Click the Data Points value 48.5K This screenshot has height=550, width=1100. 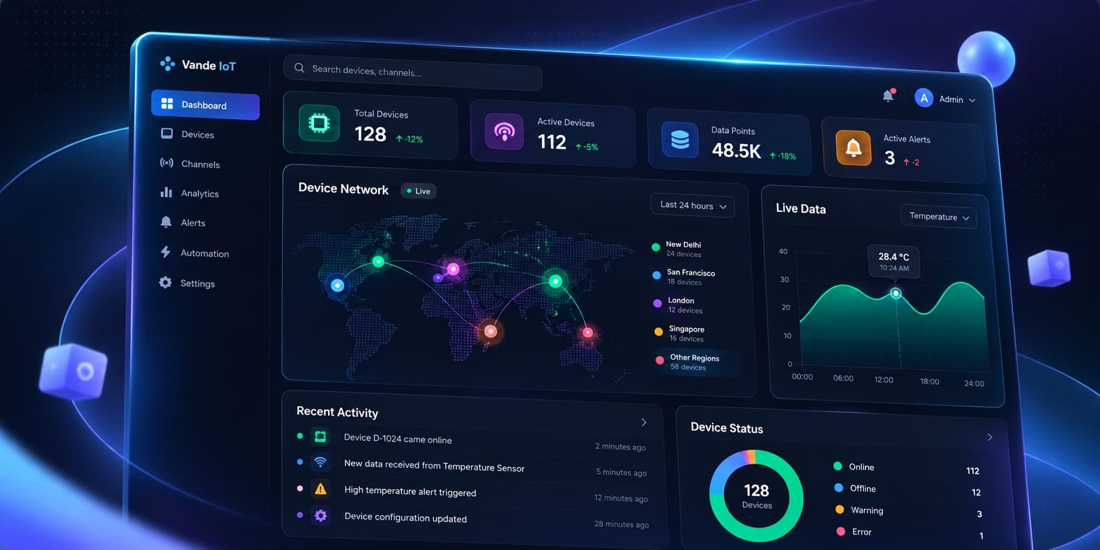point(736,151)
